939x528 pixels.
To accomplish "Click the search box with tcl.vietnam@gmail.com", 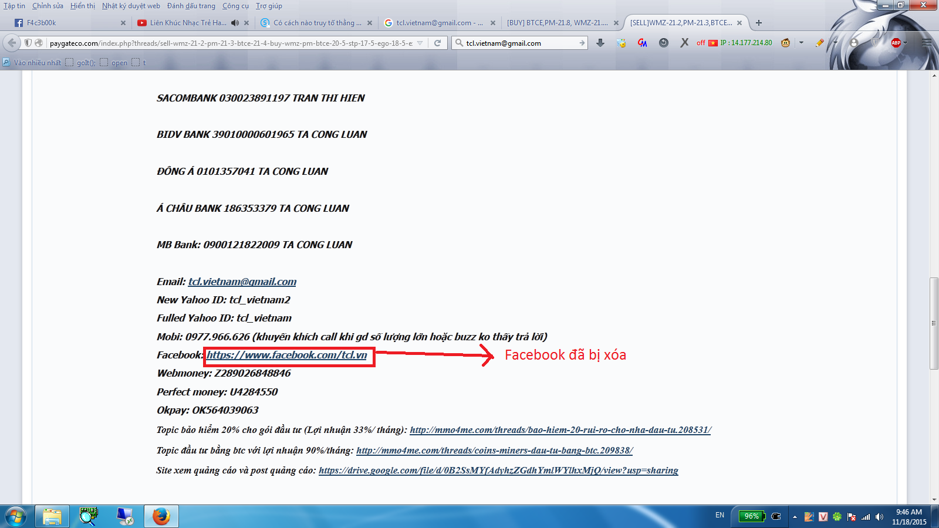I will 521,43.
